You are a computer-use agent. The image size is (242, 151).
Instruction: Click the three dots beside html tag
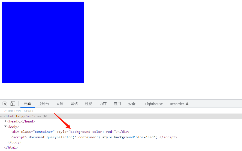2,116
